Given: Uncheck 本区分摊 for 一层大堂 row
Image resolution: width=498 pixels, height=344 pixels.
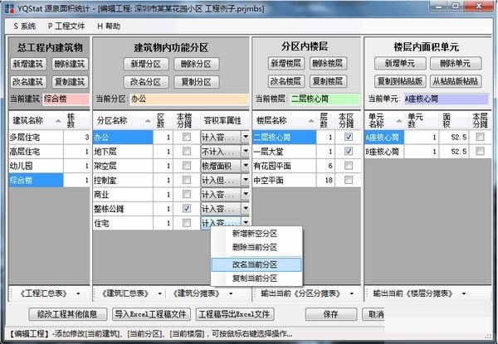Looking at the screenshot, I should point(349,151).
